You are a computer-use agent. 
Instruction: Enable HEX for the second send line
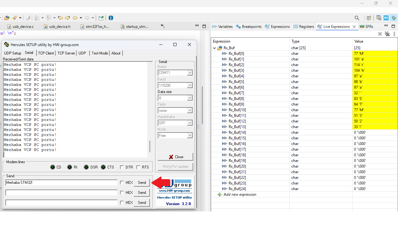click(x=122, y=193)
